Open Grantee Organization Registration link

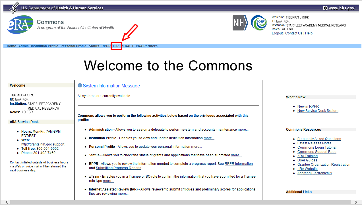324,165
